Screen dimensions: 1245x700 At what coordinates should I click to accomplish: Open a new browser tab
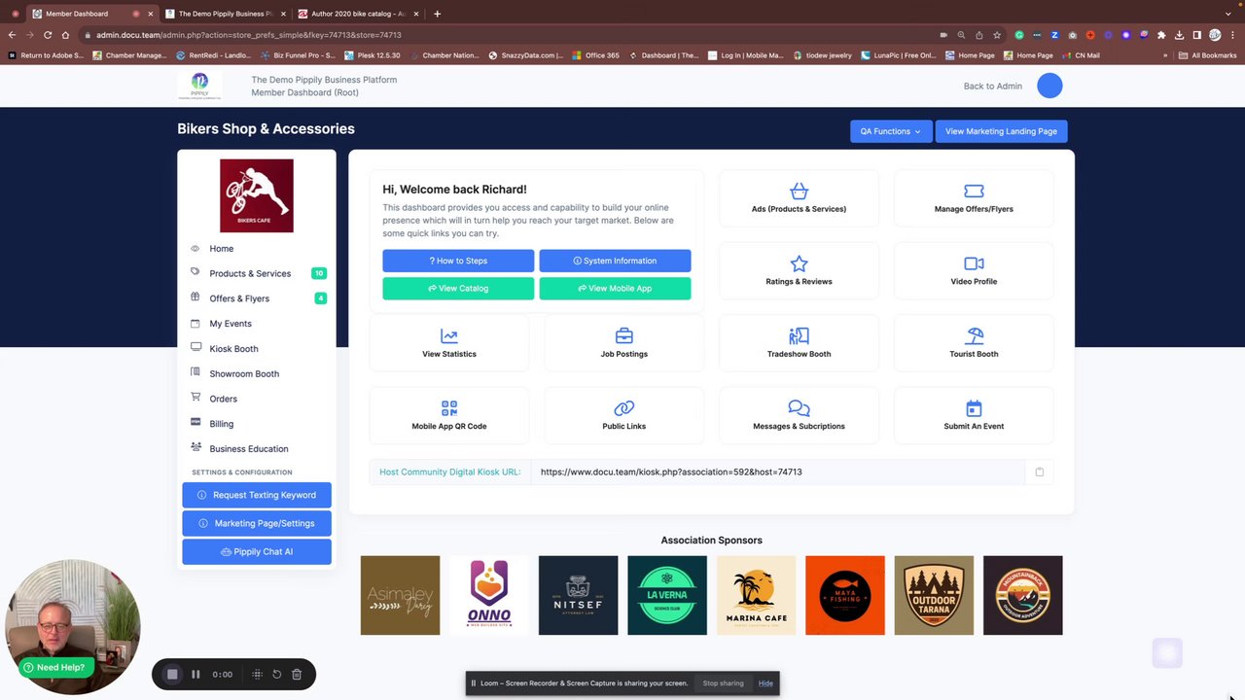(437, 14)
